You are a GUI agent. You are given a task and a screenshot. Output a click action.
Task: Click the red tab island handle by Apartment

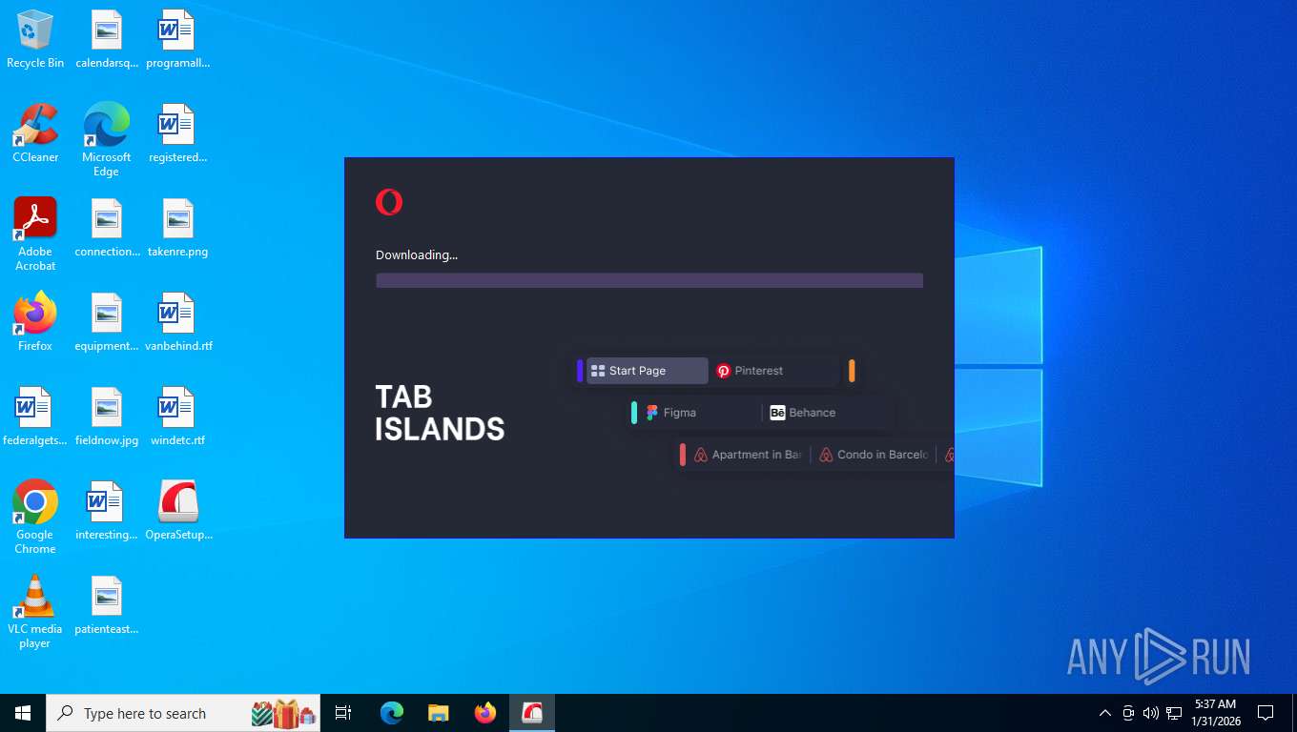point(683,455)
